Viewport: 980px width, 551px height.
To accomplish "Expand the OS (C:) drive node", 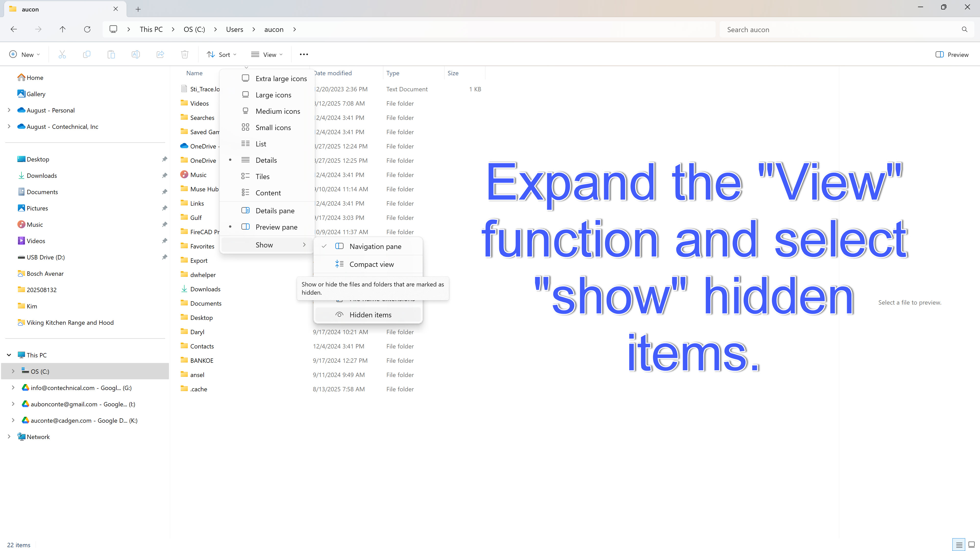I will click(13, 371).
